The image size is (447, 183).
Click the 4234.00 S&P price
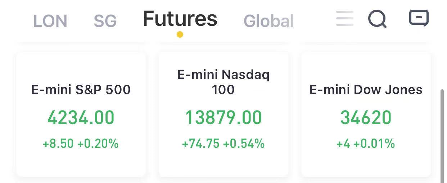[81, 118]
